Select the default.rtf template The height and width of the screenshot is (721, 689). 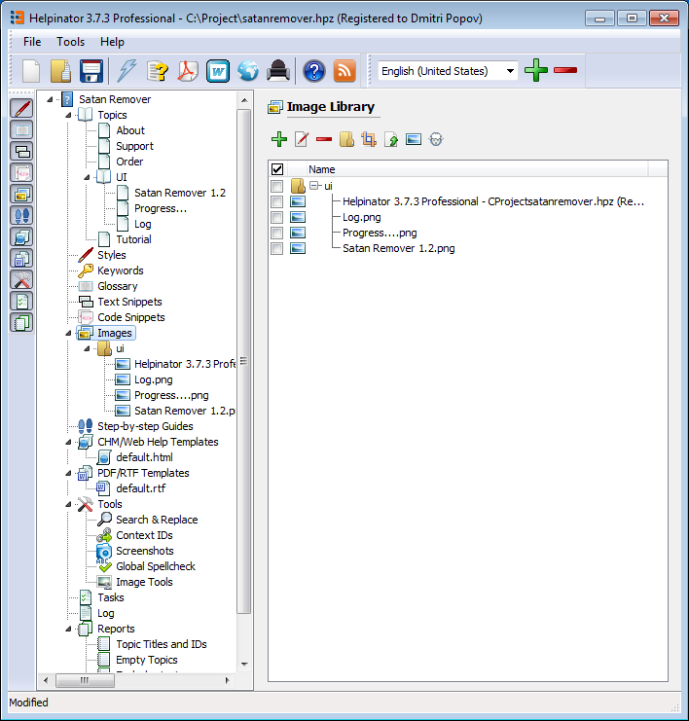[x=141, y=488]
